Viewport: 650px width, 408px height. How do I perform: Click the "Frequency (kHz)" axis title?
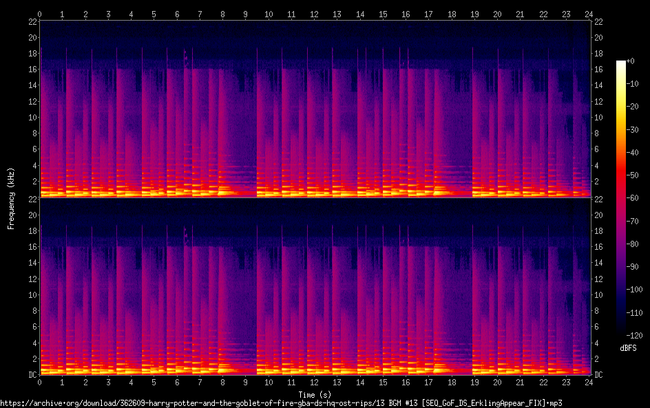pos(11,198)
